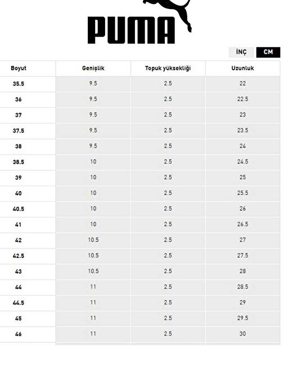Click the length value 28.5
The height and width of the screenshot is (389, 284).
[x=242, y=287]
